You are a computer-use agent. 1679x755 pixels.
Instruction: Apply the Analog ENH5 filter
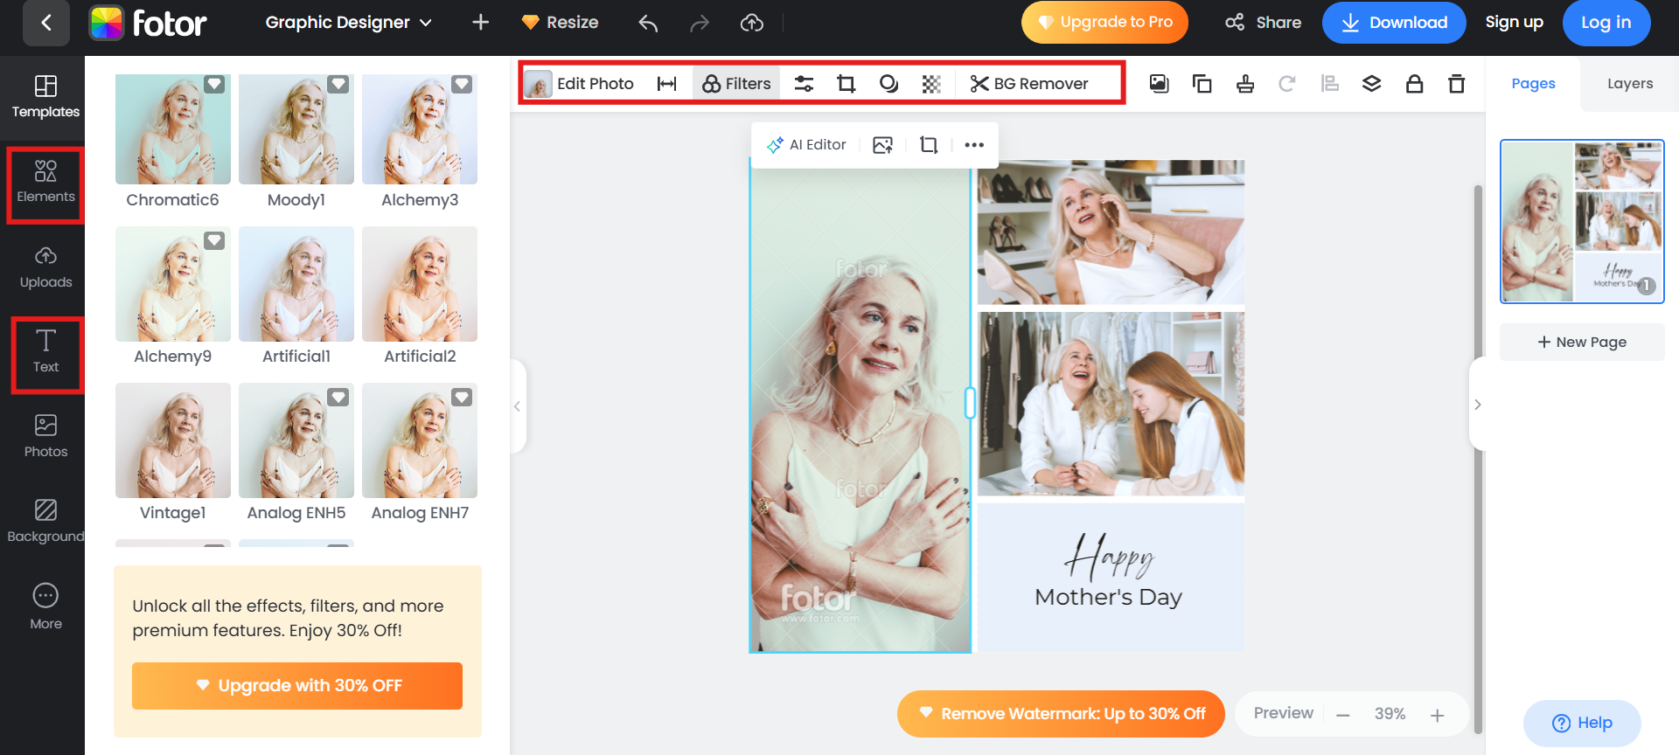pyautogui.click(x=296, y=441)
